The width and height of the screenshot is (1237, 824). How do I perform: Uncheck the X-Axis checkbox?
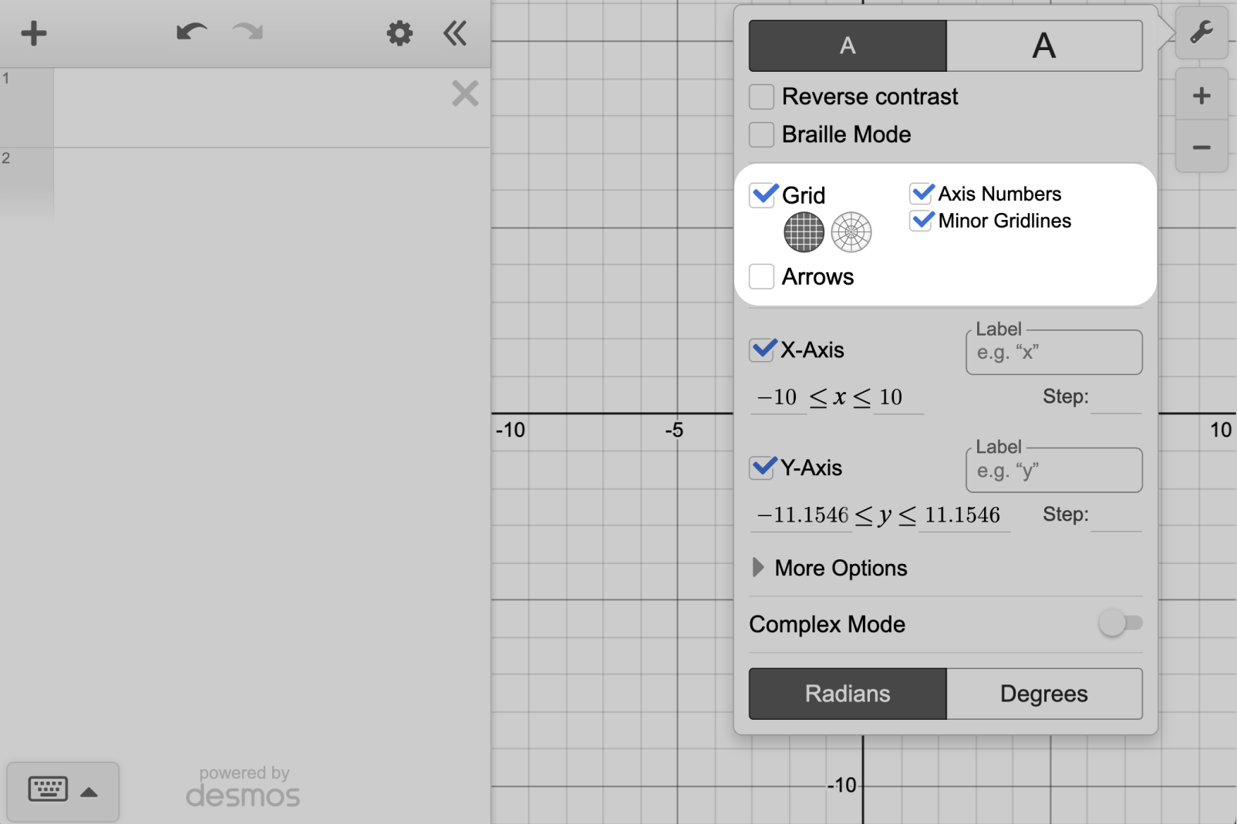coord(762,350)
